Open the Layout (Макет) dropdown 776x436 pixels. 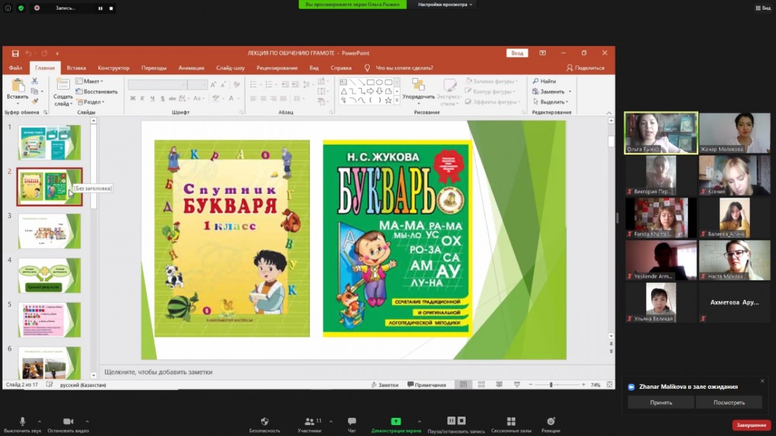tap(89, 81)
